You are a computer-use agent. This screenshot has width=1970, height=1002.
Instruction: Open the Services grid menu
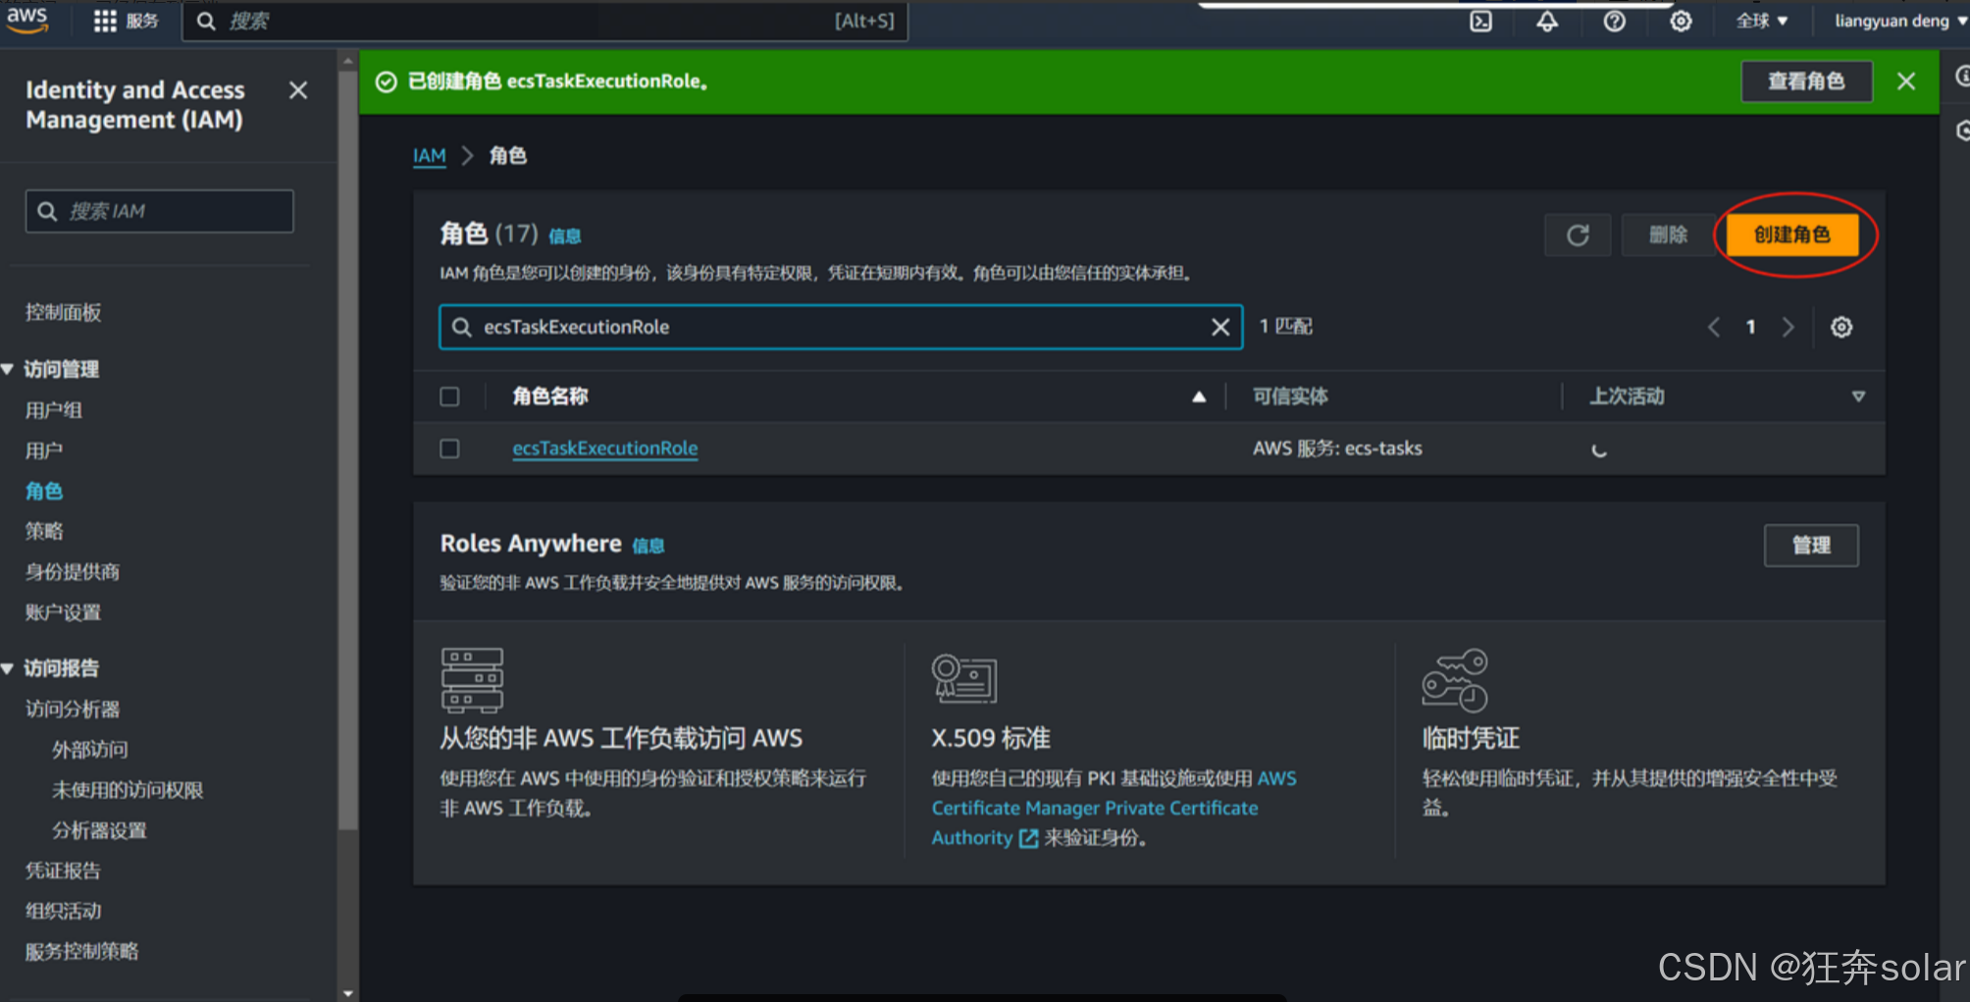pyautogui.click(x=125, y=21)
